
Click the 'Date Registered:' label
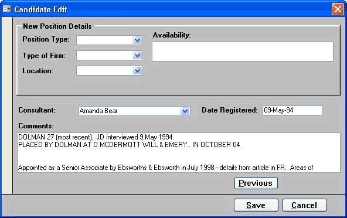pos(230,110)
